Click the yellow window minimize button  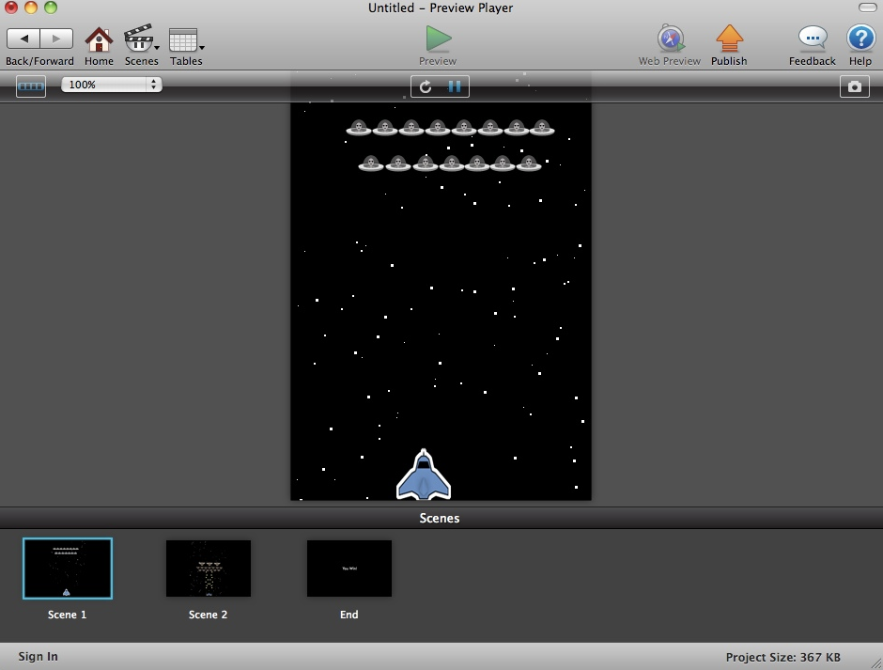point(31,8)
